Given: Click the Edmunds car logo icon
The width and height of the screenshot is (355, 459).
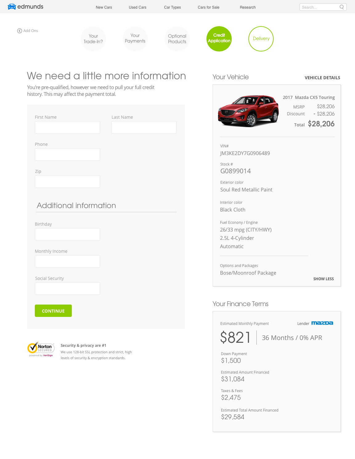Looking at the screenshot, I should click(x=12, y=7).
